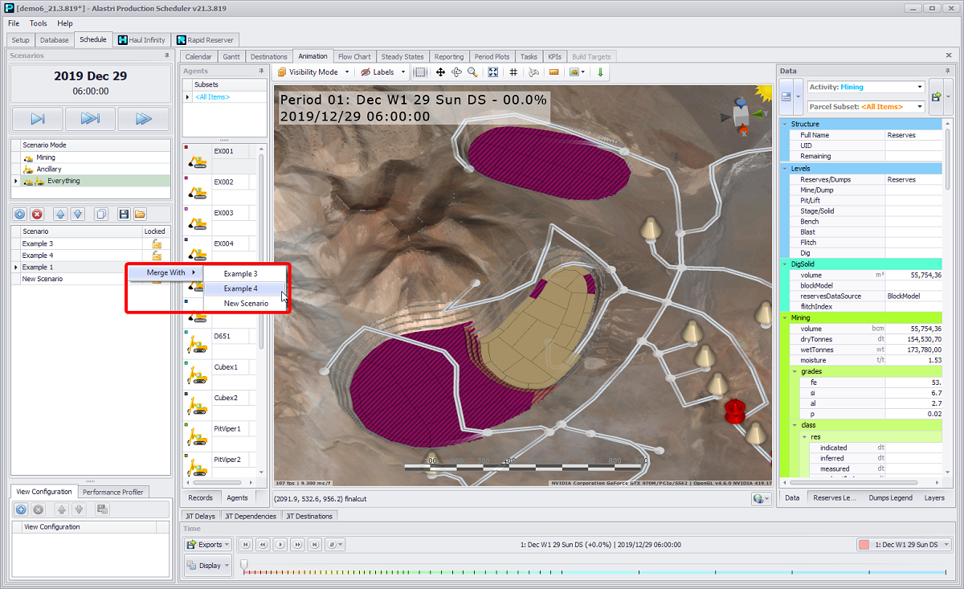Image resolution: width=964 pixels, height=589 pixels.
Task: Add a new scenario with the plus icon
Action: point(20,214)
